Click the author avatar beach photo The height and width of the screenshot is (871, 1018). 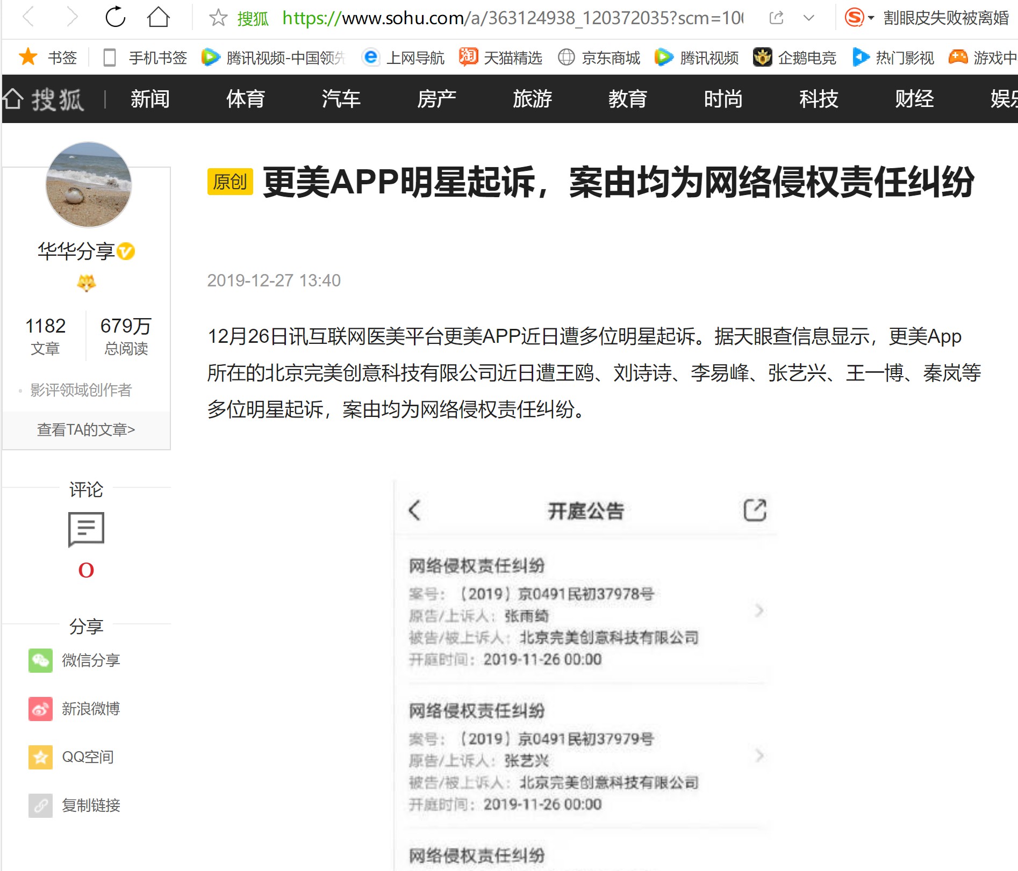(x=89, y=184)
